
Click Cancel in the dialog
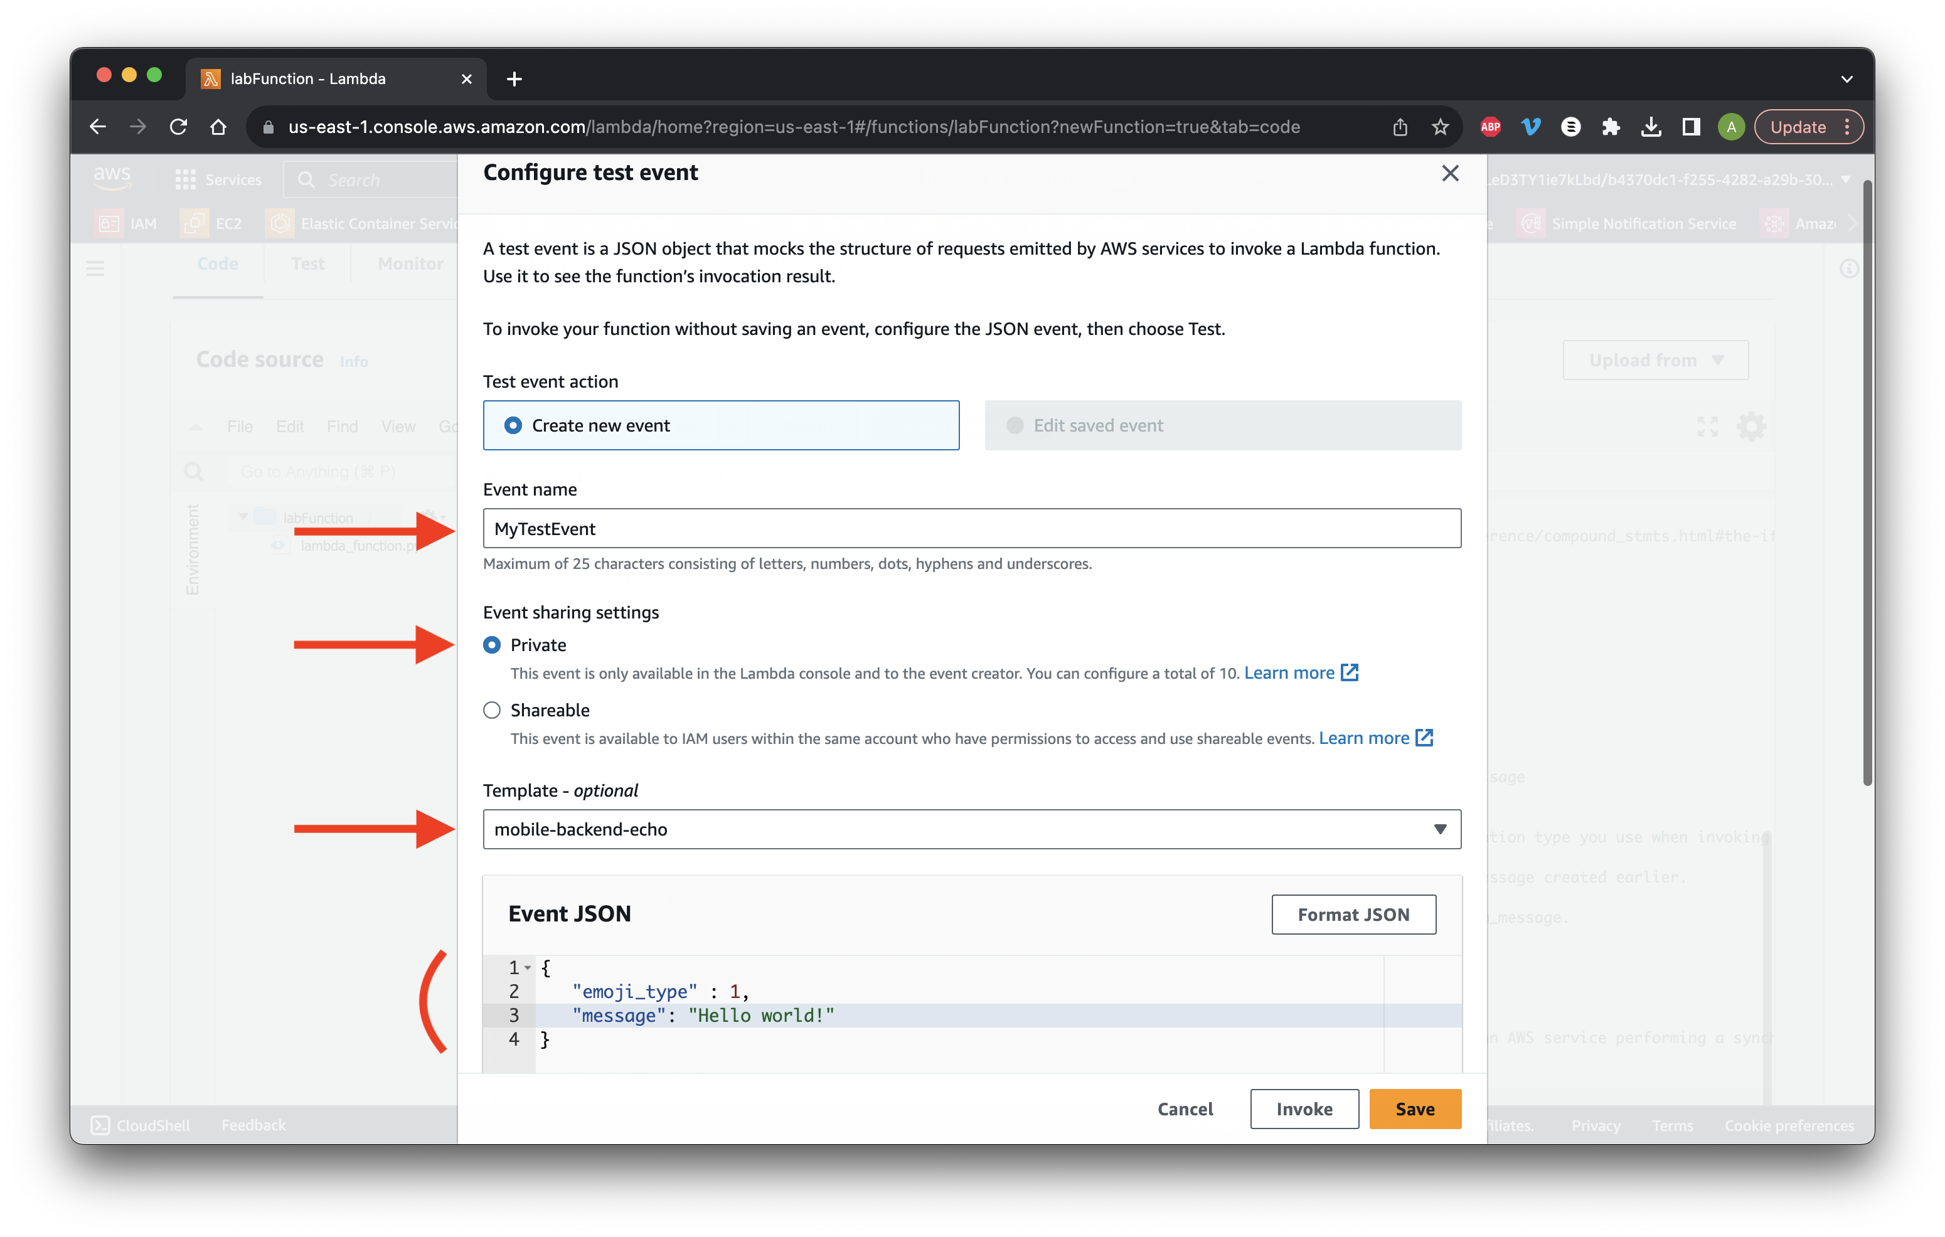pyautogui.click(x=1185, y=1108)
